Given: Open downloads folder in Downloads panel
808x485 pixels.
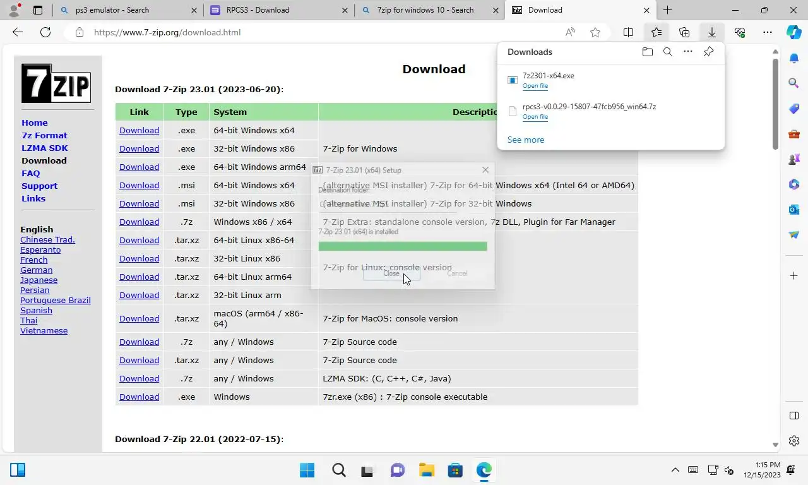Looking at the screenshot, I should point(647,52).
